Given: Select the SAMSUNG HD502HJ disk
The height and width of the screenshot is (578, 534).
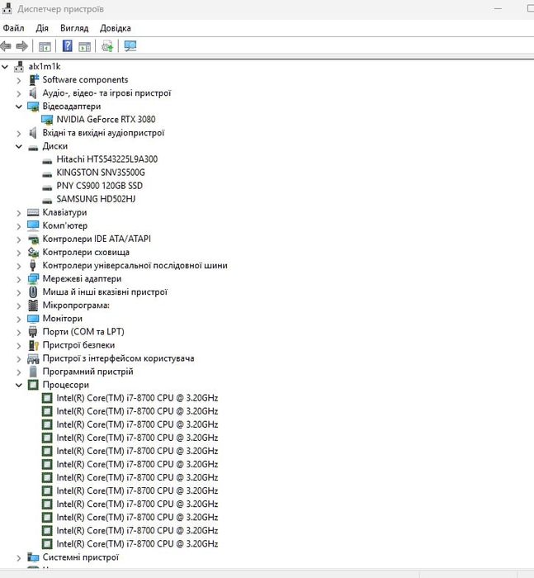Looking at the screenshot, I should click(x=96, y=199).
